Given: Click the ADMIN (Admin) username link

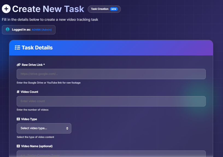Looking at the screenshot, I should [42, 29].
